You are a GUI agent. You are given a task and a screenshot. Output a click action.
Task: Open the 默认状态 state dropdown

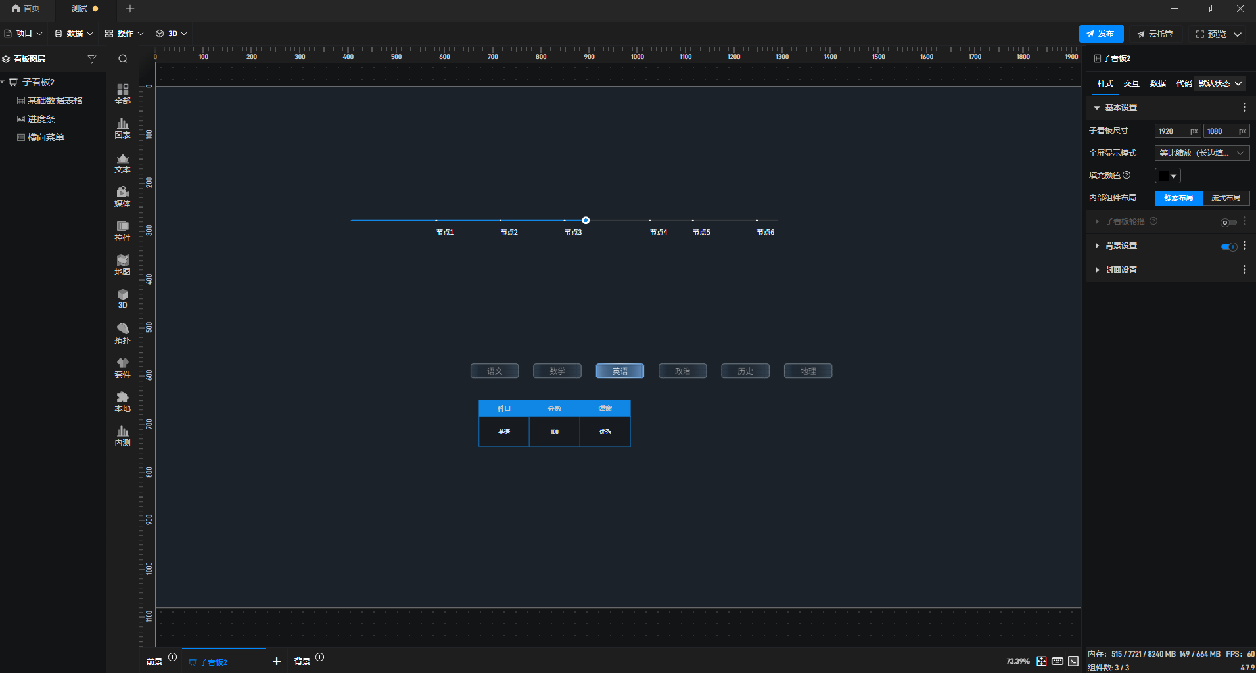pos(1221,83)
